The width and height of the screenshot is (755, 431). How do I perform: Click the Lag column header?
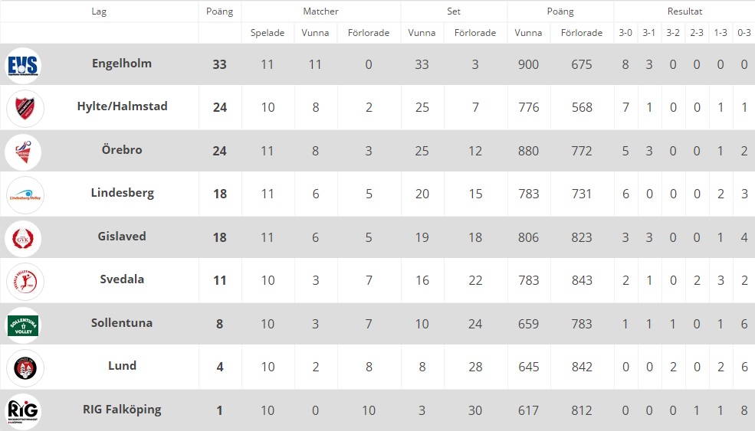point(99,11)
